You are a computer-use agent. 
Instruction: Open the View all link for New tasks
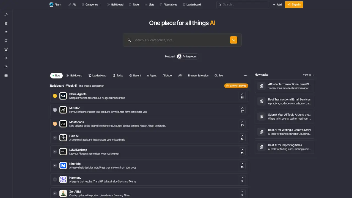(309, 75)
